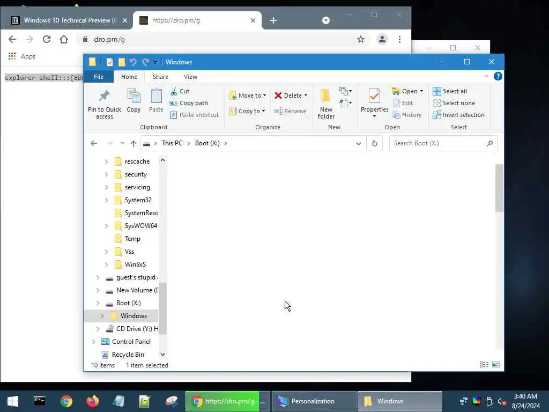Open the File menu tab

pyautogui.click(x=99, y=77)
